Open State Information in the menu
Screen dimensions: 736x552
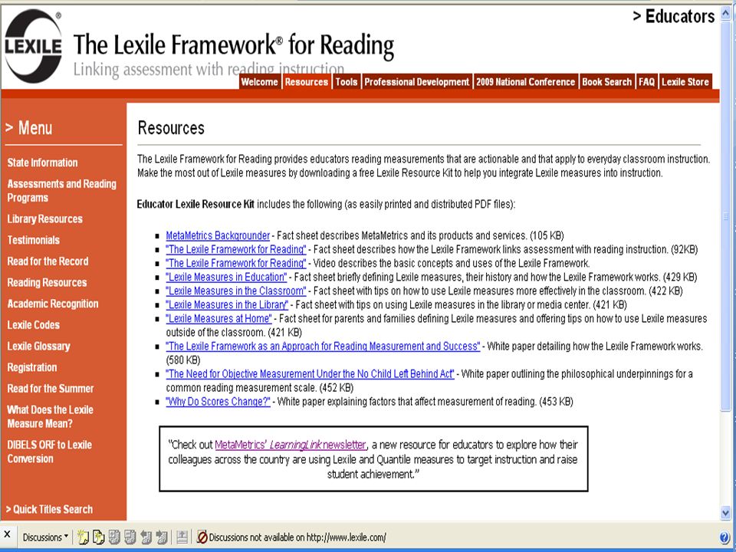[x=42, y=163]
